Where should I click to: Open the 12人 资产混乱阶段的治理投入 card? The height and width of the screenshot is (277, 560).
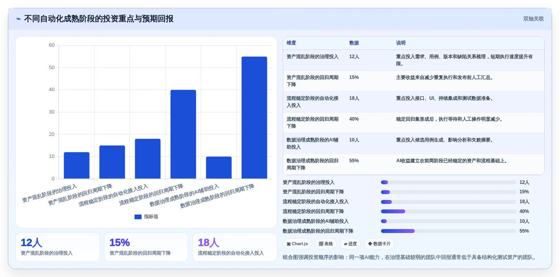[58, 247]
